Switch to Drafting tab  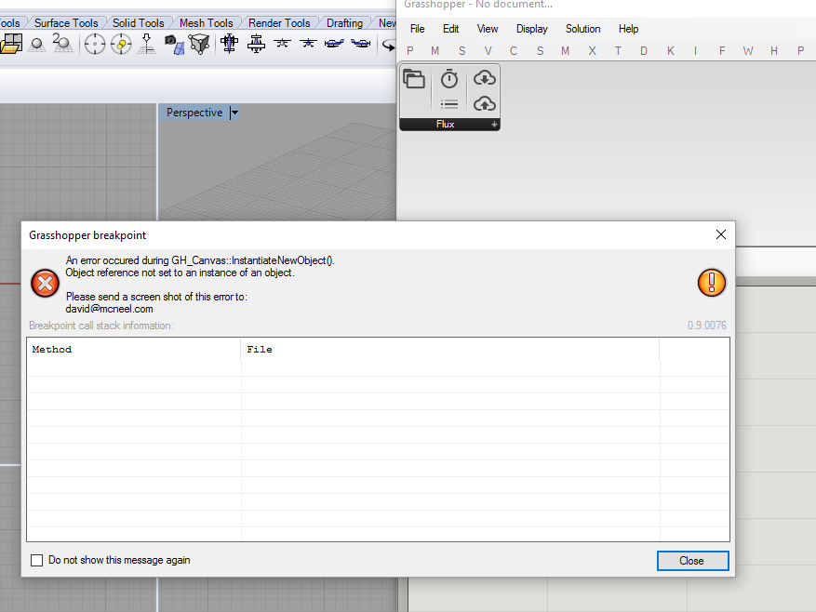[344, 23]
